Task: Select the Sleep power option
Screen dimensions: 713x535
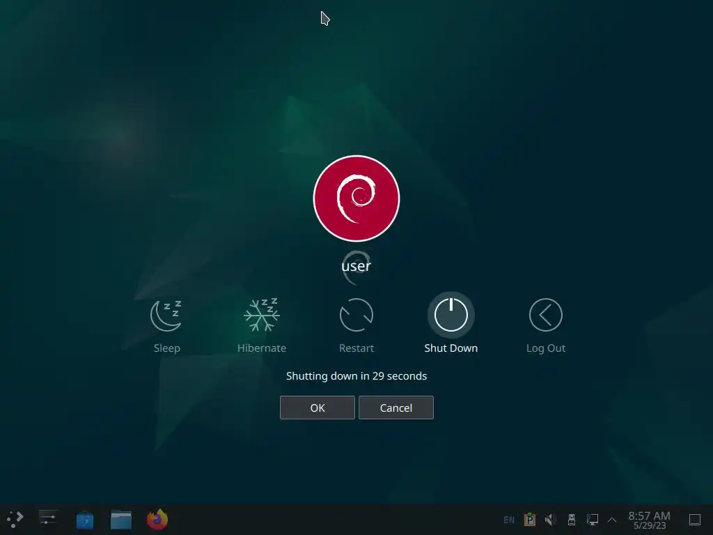Action: (x=166, y=326)
